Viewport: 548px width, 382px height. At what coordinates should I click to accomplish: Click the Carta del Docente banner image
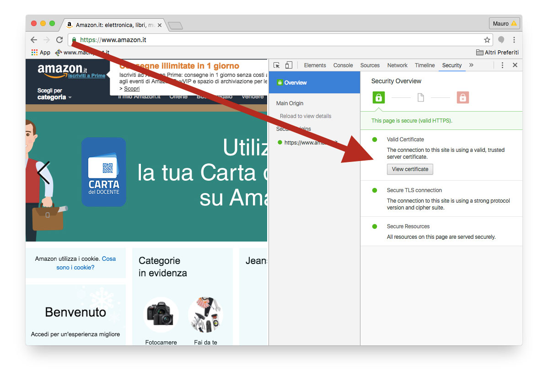(x=104, y=172)
